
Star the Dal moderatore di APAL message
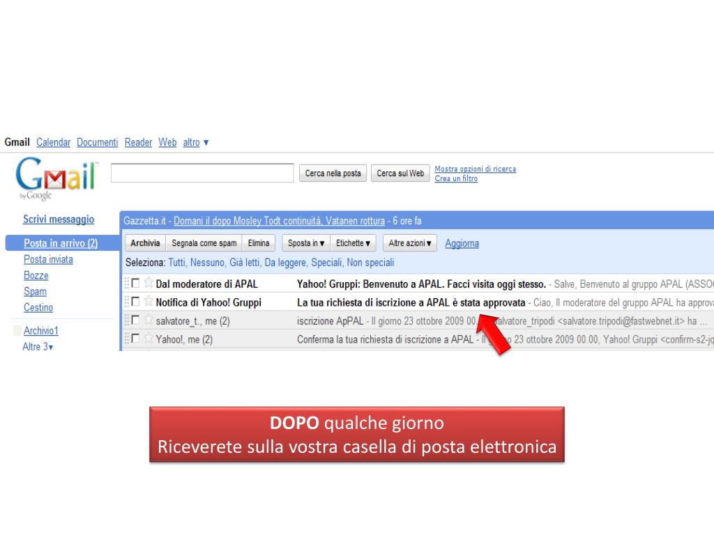coord(149,283)
